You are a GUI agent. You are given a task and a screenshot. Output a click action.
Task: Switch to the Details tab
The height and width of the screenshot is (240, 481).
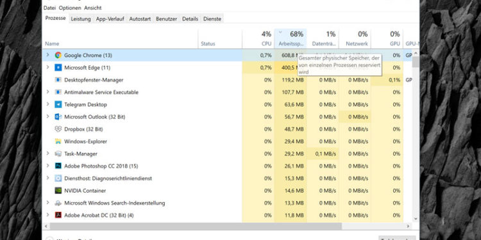tap(190, 19)
